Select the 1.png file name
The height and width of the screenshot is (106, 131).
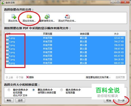pos(12,38)
